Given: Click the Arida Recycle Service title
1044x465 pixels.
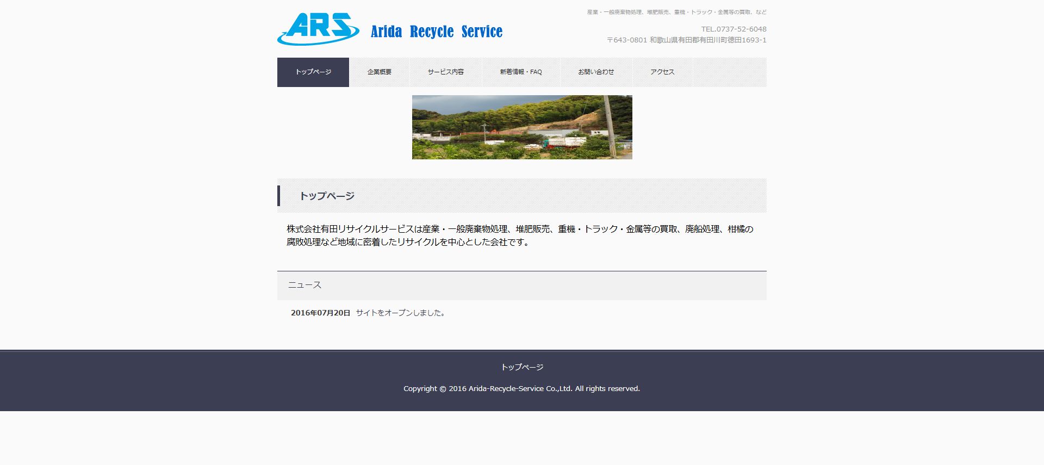Looking at the screenshot, I should 437,32.
